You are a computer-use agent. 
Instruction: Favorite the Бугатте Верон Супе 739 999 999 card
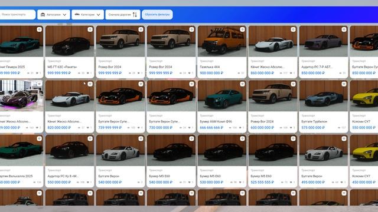[141, 84]
